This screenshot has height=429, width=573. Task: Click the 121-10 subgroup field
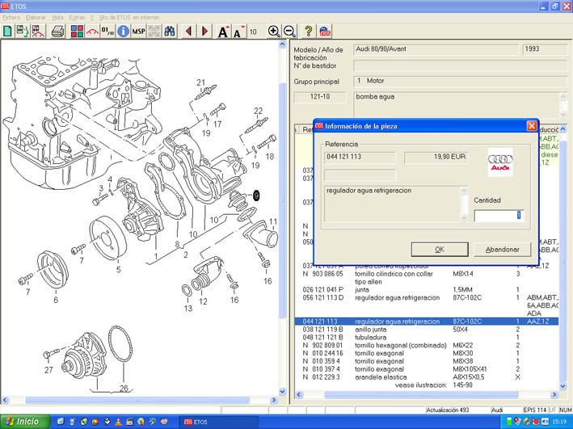(x=320, y=97)
